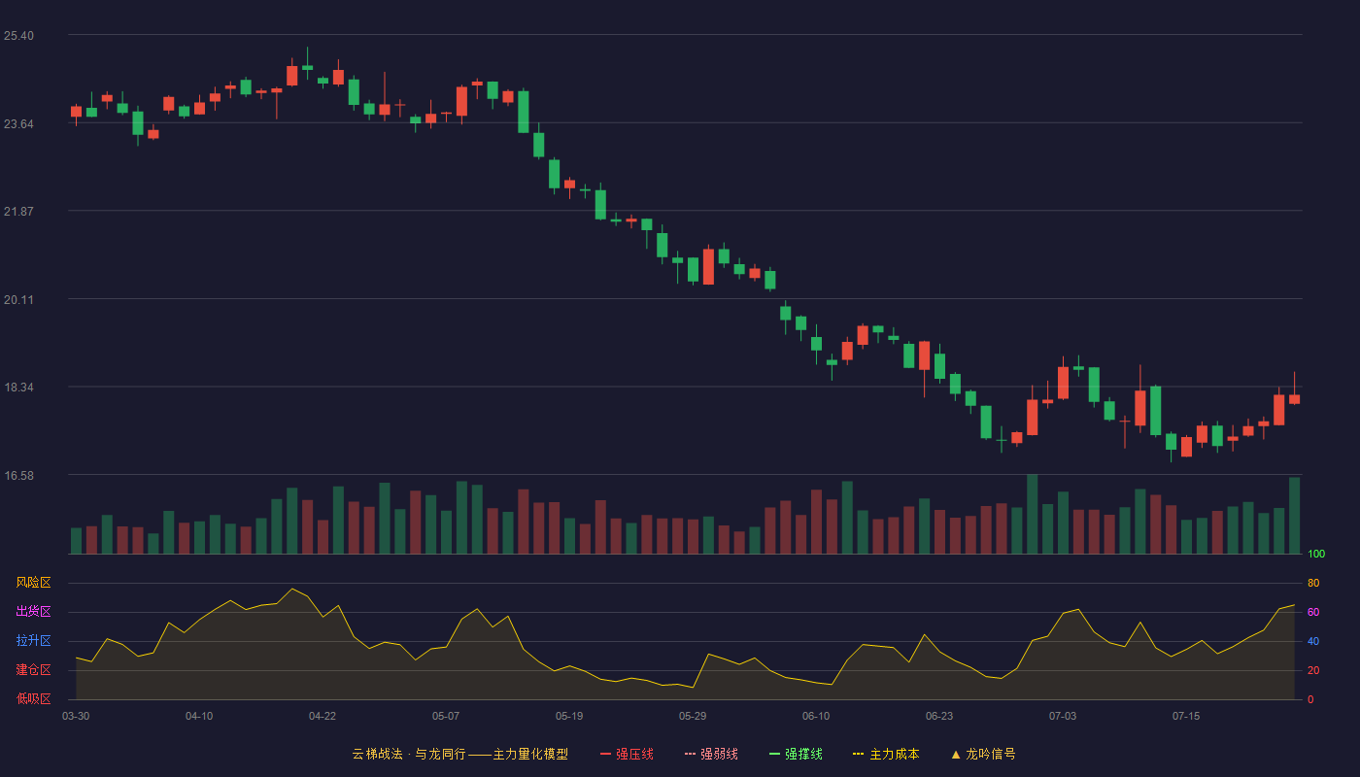Image resolution: width=1360 pixels, height=777 pixels.
Task: Click the 07-15 date axis label
Action: point(1186,716)
